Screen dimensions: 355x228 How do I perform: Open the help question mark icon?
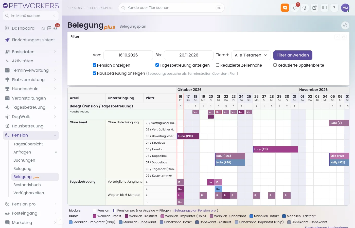pyautogui.click(x=334, y=8)
